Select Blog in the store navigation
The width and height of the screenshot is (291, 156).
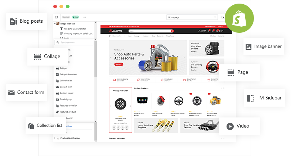[153, 36]
